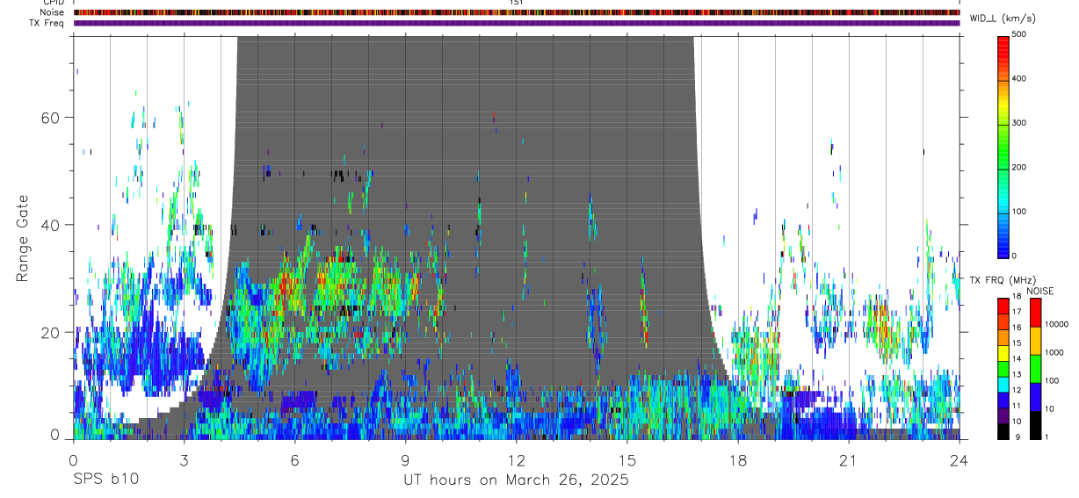Click the CPID row label
1079x498 pixels.
click(x=53, y=3)
